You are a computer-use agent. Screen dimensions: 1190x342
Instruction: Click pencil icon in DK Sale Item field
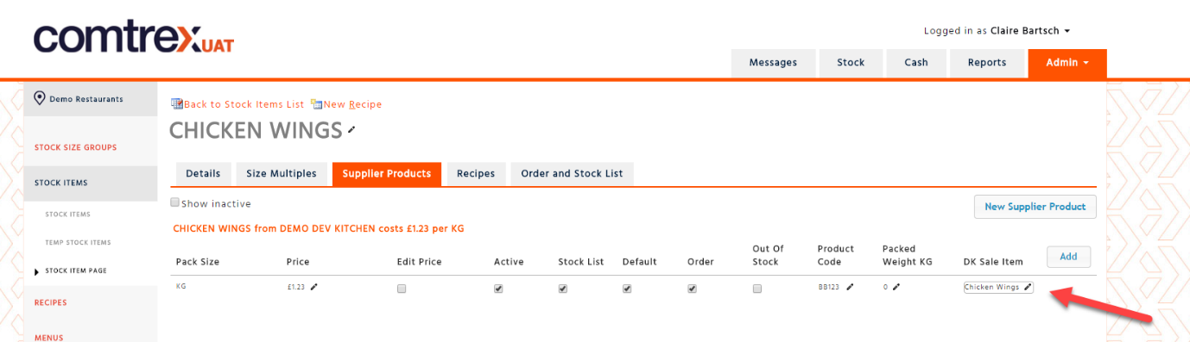tap(1028, 288)
